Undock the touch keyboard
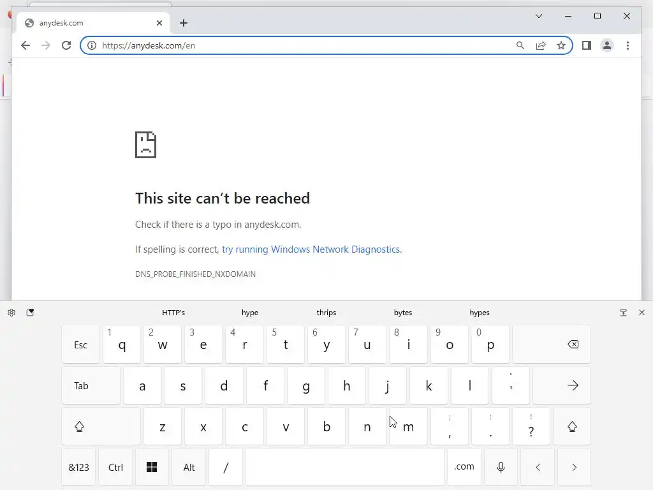Viewport: 653px width, 490px height. tap(624, 313)
